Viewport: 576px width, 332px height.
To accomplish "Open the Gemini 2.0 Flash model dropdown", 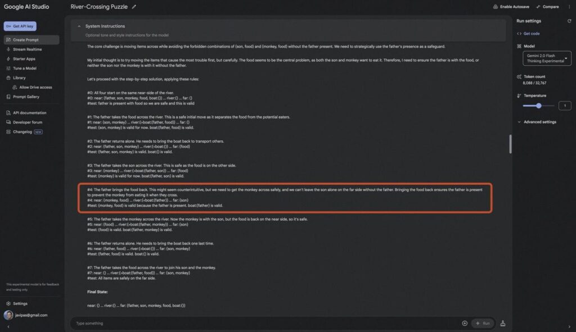I will 547,58.
